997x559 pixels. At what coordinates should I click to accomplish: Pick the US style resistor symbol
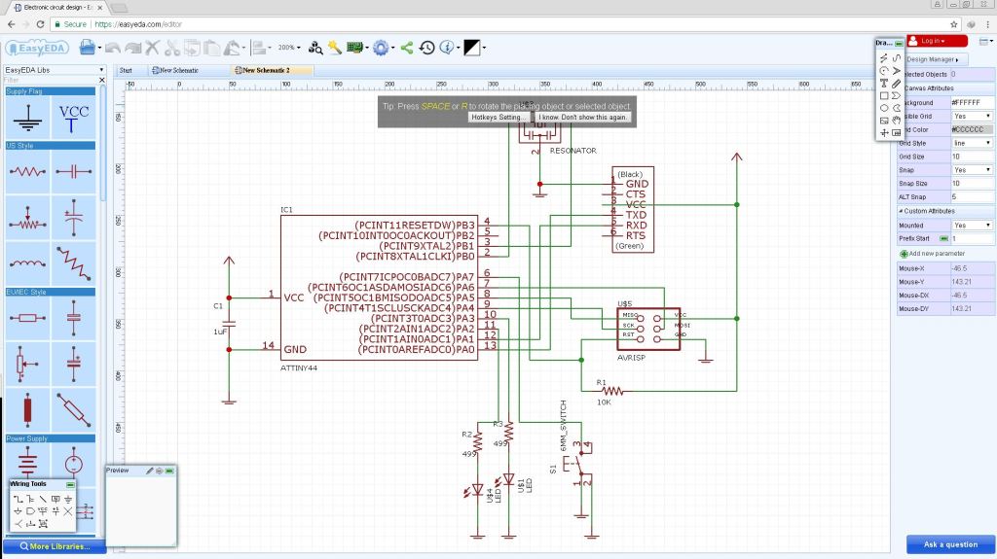[27, 171]
